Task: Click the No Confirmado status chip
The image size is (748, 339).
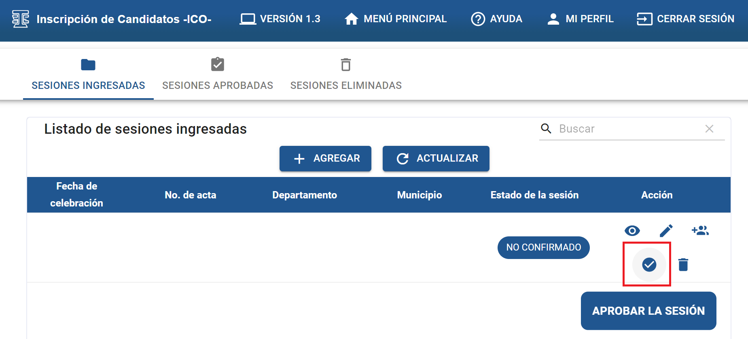Action: tap(543, 247)
